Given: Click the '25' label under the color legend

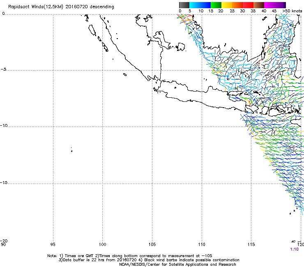Looking at the screenshot, I should (x=232, y=11).
